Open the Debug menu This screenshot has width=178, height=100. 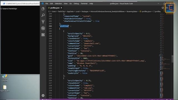pyautogui.click(x=76, y=4)
